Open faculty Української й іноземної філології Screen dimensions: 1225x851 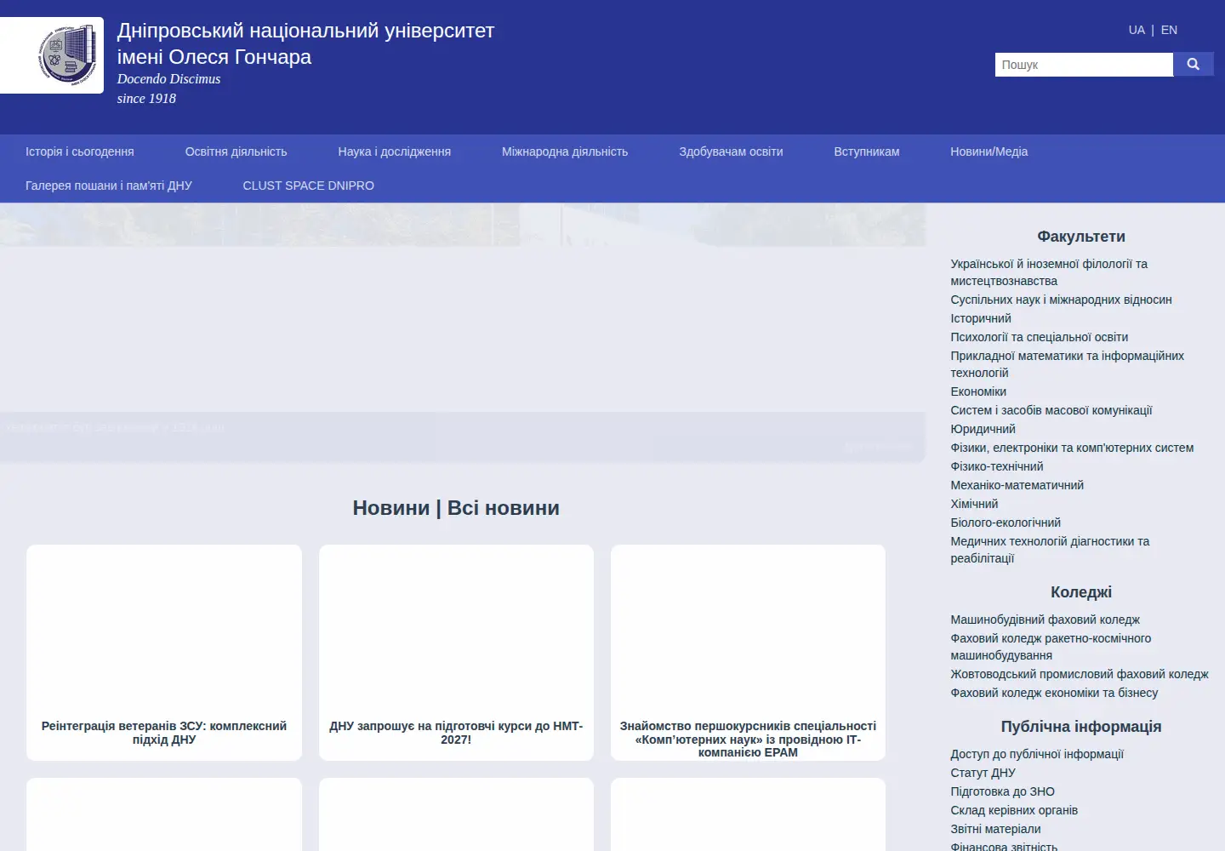(1049, 272)
